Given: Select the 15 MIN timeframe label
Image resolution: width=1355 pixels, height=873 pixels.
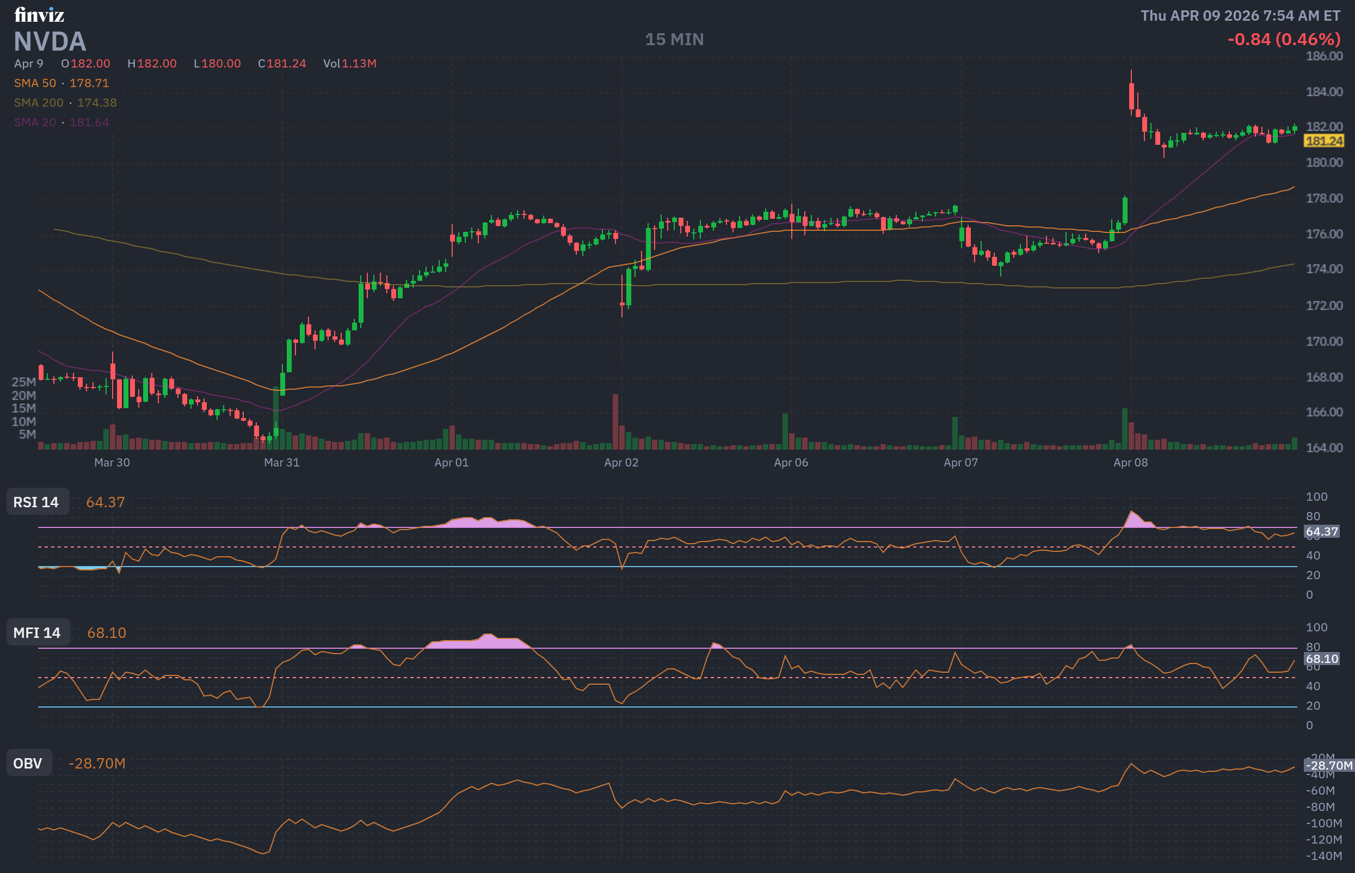Looking at the screenshot, I should click(674, 39).
